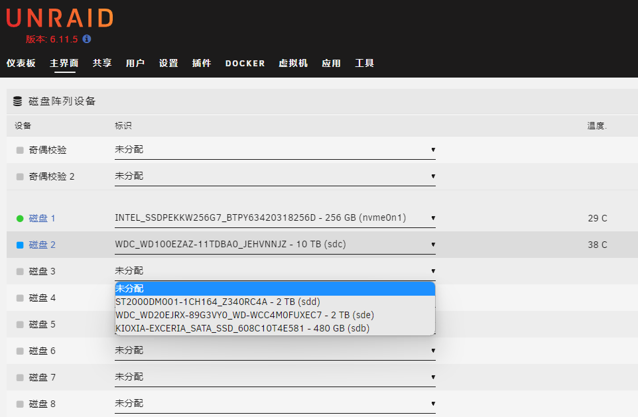638x417 pixels.
Task: Click blue status square of 磁盘 2
Action: pyautogui.click(x=20, y=245)
